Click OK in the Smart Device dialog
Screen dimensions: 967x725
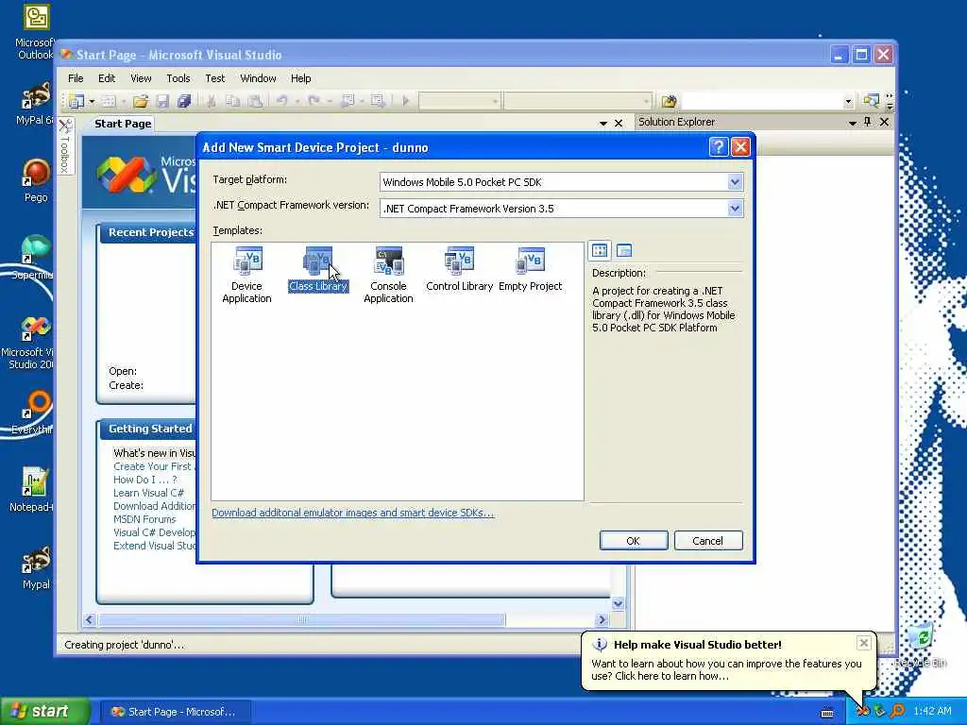(634, 541)
